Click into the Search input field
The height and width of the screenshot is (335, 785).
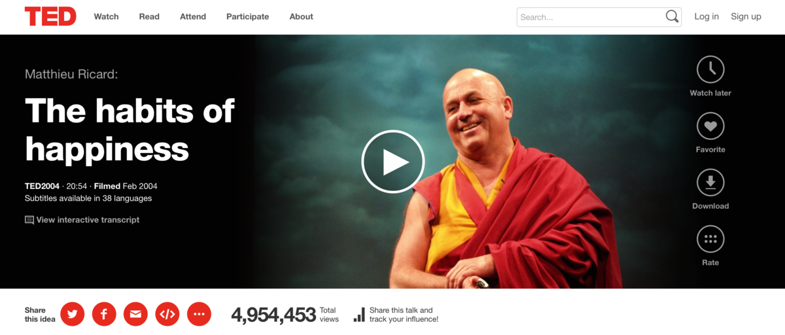point(590,17)
